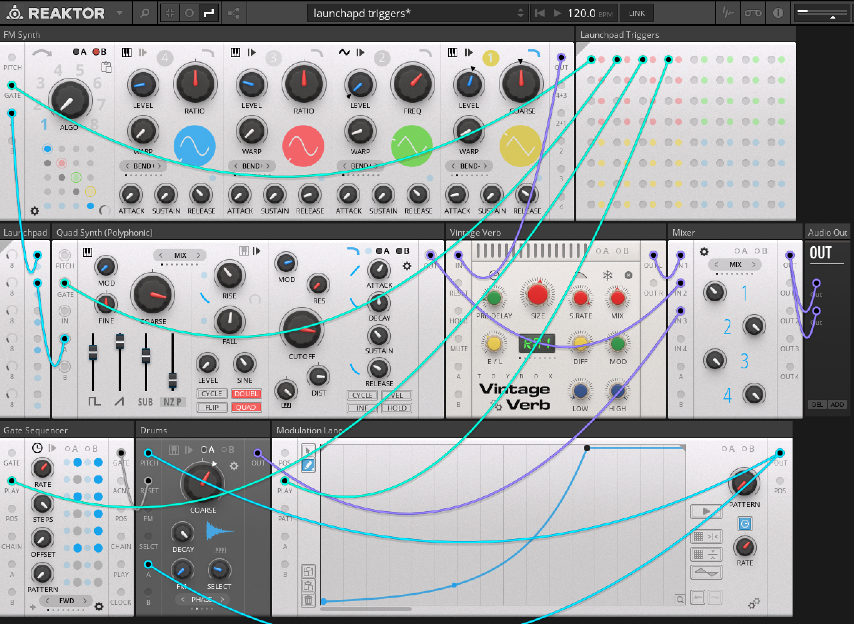Toggle the clock sync icon in Gate Sequencer
This screenshot has width=854, height=624.
click(37, 448)
